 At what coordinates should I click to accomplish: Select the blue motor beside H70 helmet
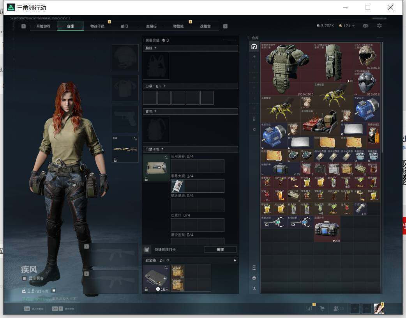click(x=367, y=109)
